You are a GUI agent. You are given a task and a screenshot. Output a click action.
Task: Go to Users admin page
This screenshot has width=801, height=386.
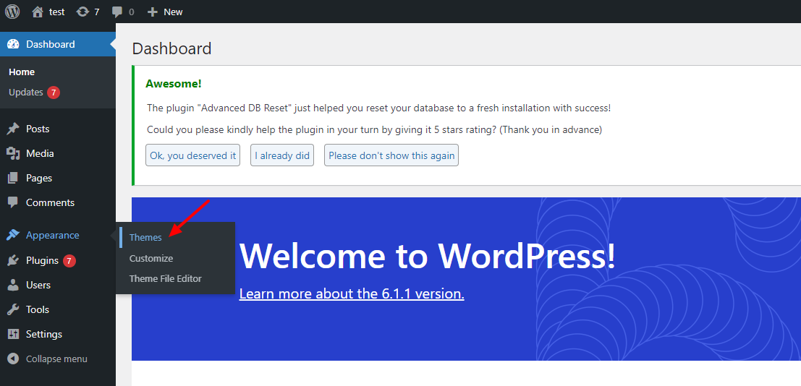(x=38, y=285)
